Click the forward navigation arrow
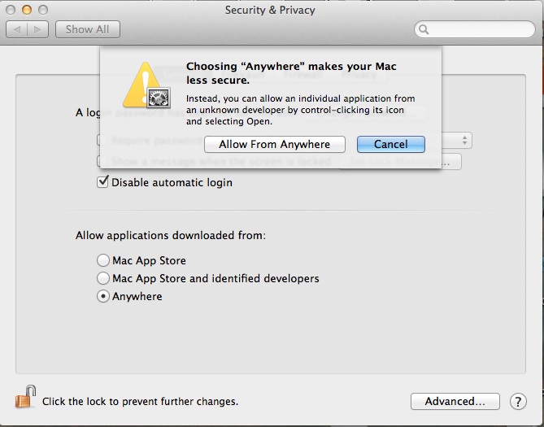The image size is (544, 427). pos(38,29)
